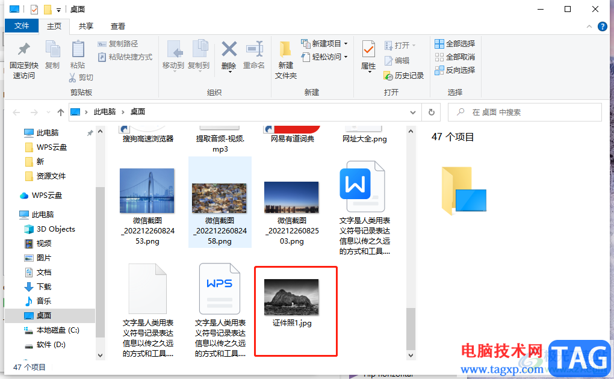This screenshot has height=379, width=614.
Task: Click the Forward navigation arrow
Action: click(34, 112)
